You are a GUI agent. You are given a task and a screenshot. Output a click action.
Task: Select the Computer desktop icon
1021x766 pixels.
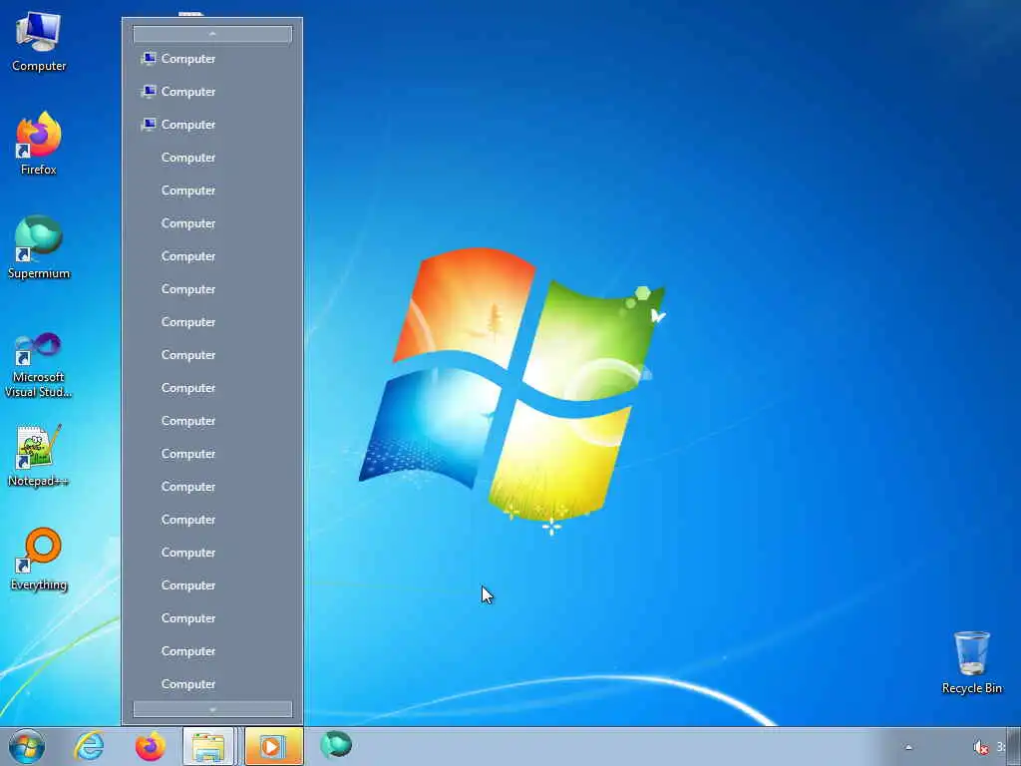[x=39, y=41]
